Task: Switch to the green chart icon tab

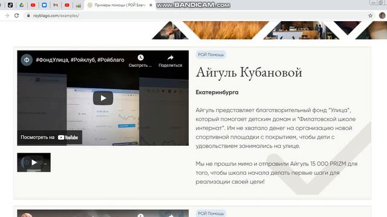Action: point(78,5)
